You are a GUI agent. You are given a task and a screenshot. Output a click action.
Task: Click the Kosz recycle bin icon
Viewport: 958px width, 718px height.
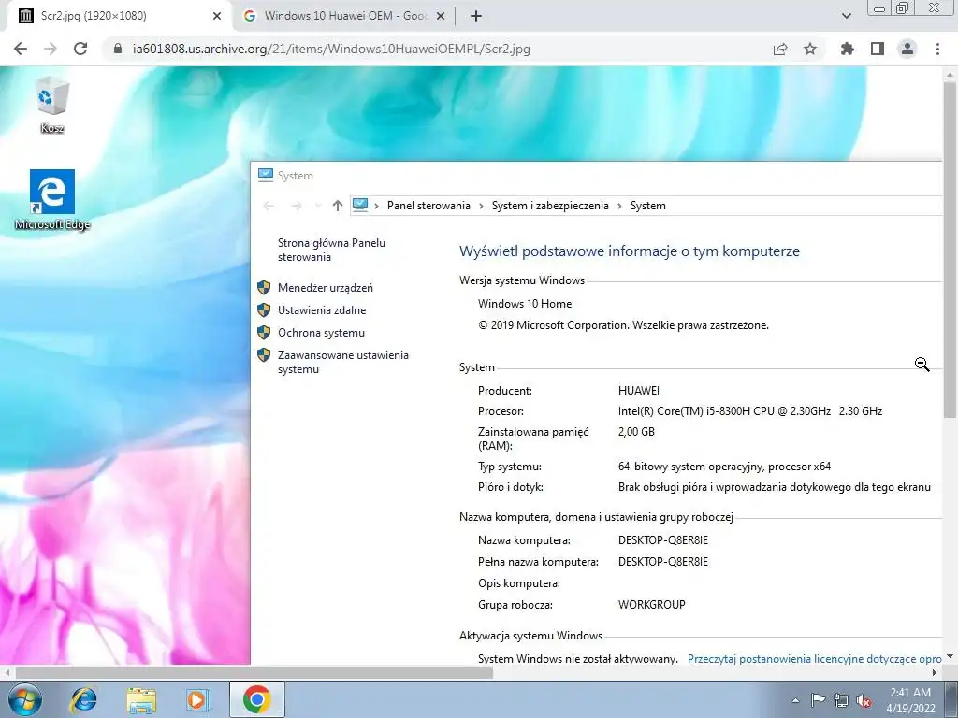(x=52, y=105)
